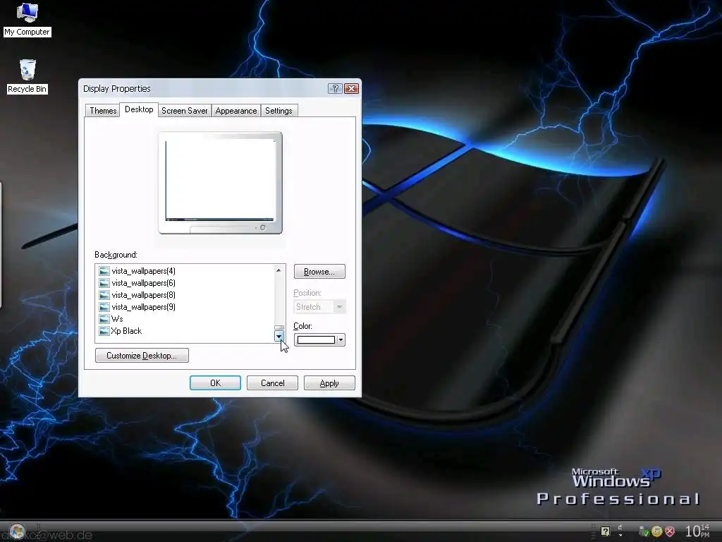Click the Customize Desktop... button

click(x=142, y=356)
